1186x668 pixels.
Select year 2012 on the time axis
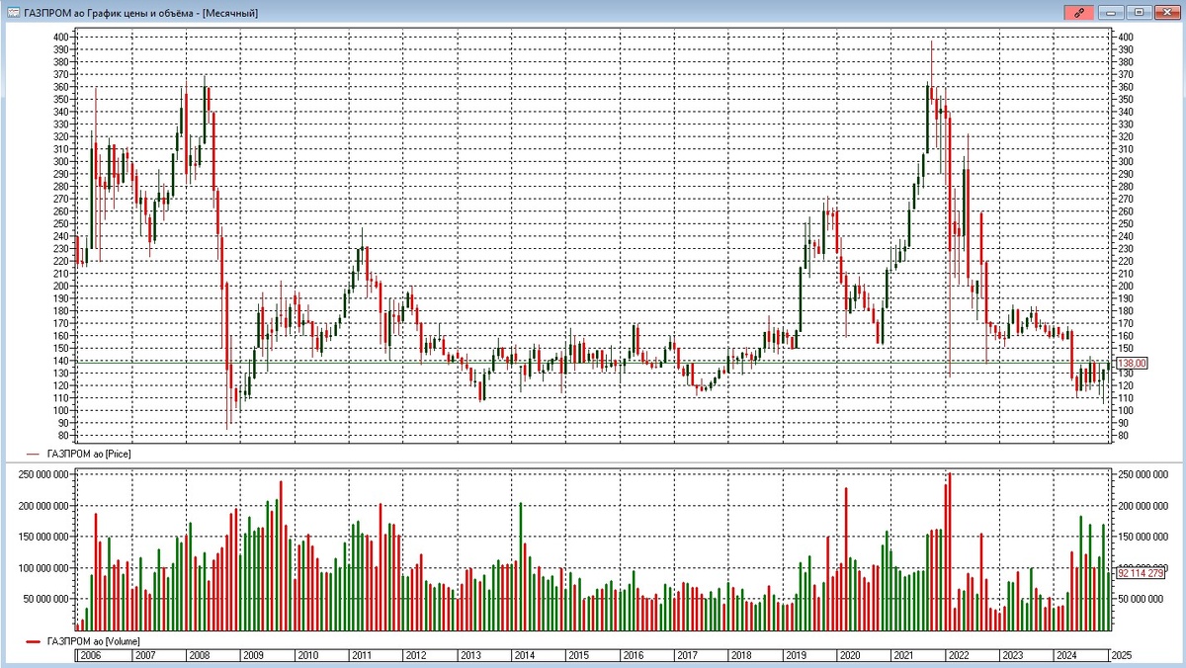pyautogui.click(x=415, y=655)
